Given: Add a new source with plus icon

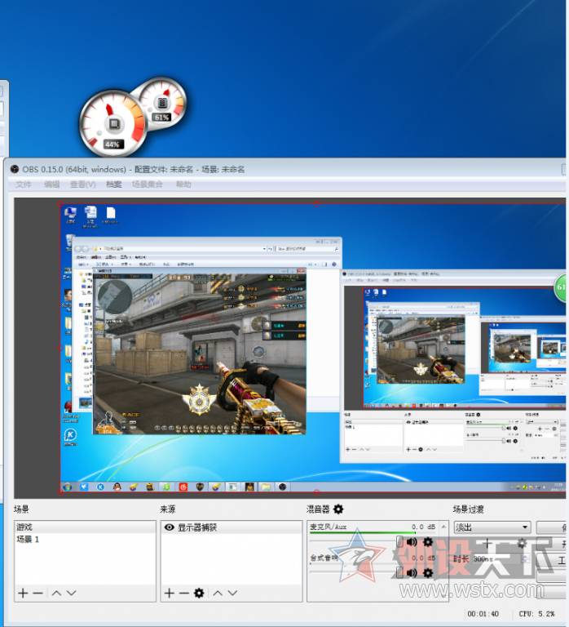Looking at the screenshot, I should 170,593.
